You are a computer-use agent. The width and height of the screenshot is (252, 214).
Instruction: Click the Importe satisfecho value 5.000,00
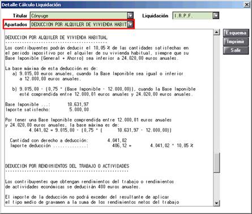click(79, 110)
